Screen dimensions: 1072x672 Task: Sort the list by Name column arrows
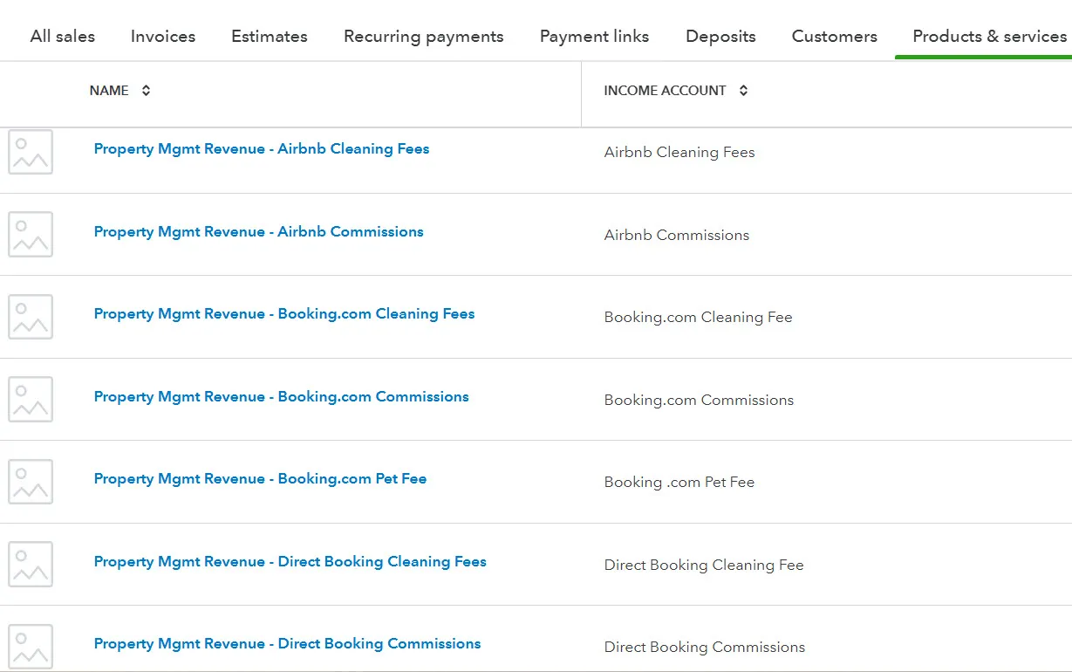pos(146,91)
